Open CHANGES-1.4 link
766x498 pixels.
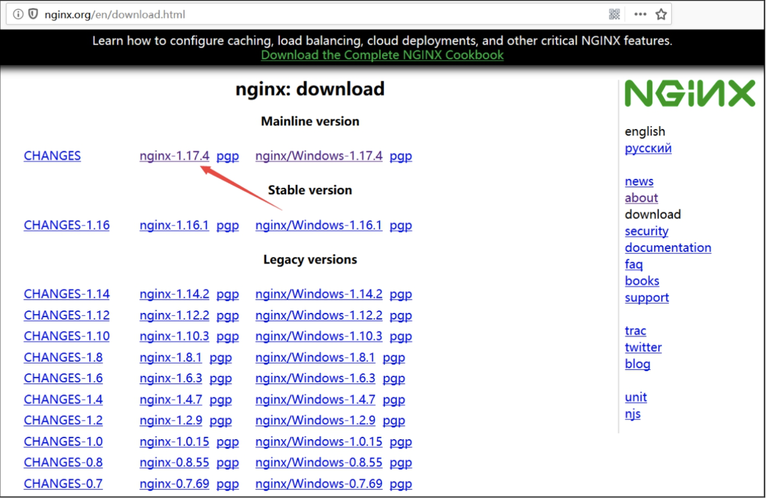coord(63,400)
